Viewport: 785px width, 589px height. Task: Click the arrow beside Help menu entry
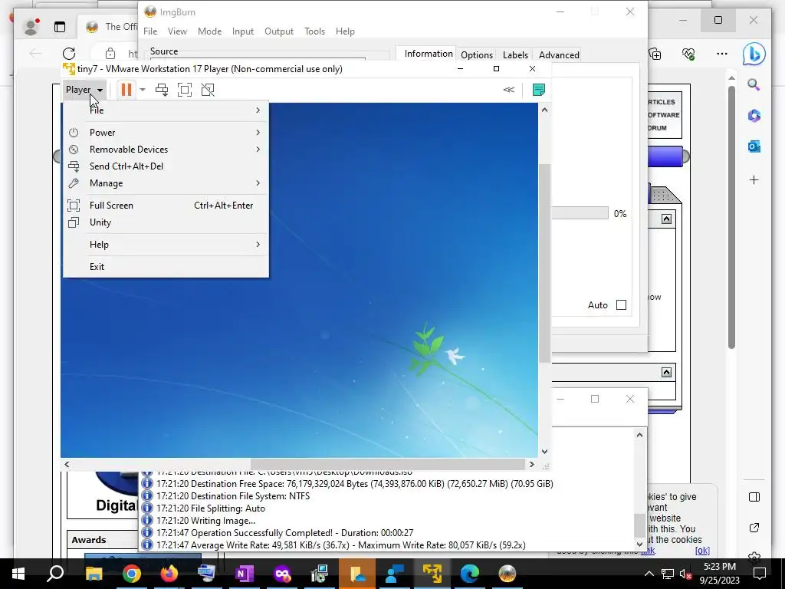pyautogui.click(x=258, y=245)
